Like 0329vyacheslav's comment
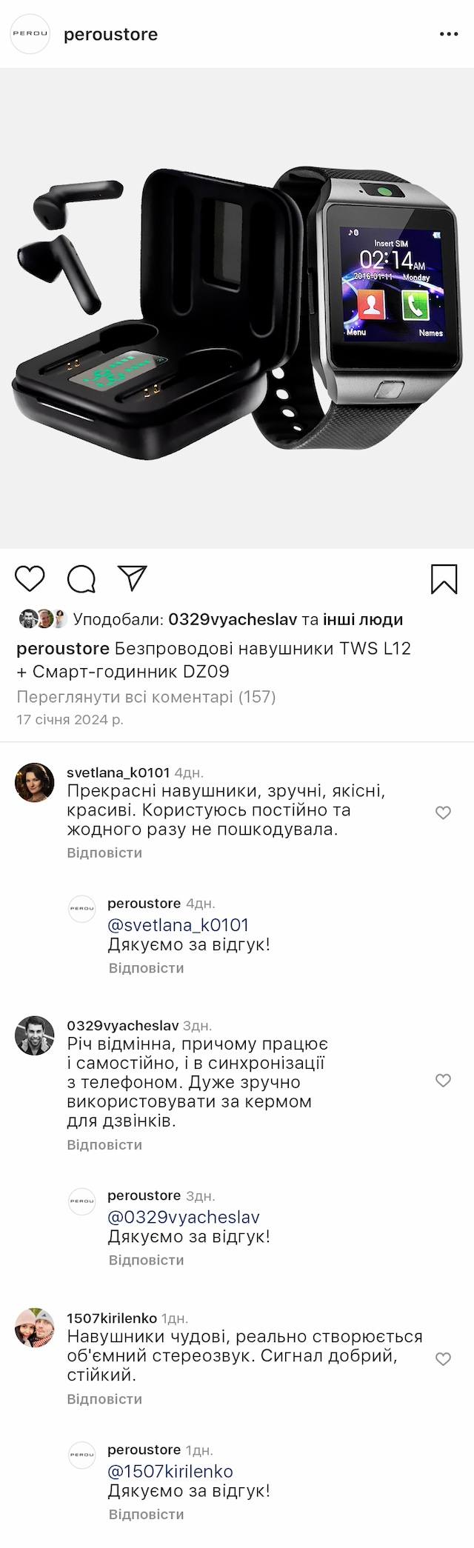The height and width of the screenshot is (1548, 474). click(x=443, y=1080)
